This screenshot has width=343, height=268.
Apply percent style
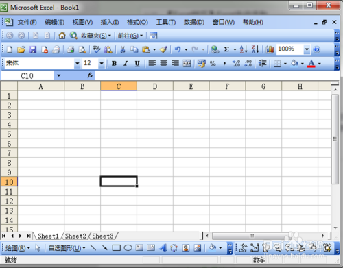(x=213, y=64)
